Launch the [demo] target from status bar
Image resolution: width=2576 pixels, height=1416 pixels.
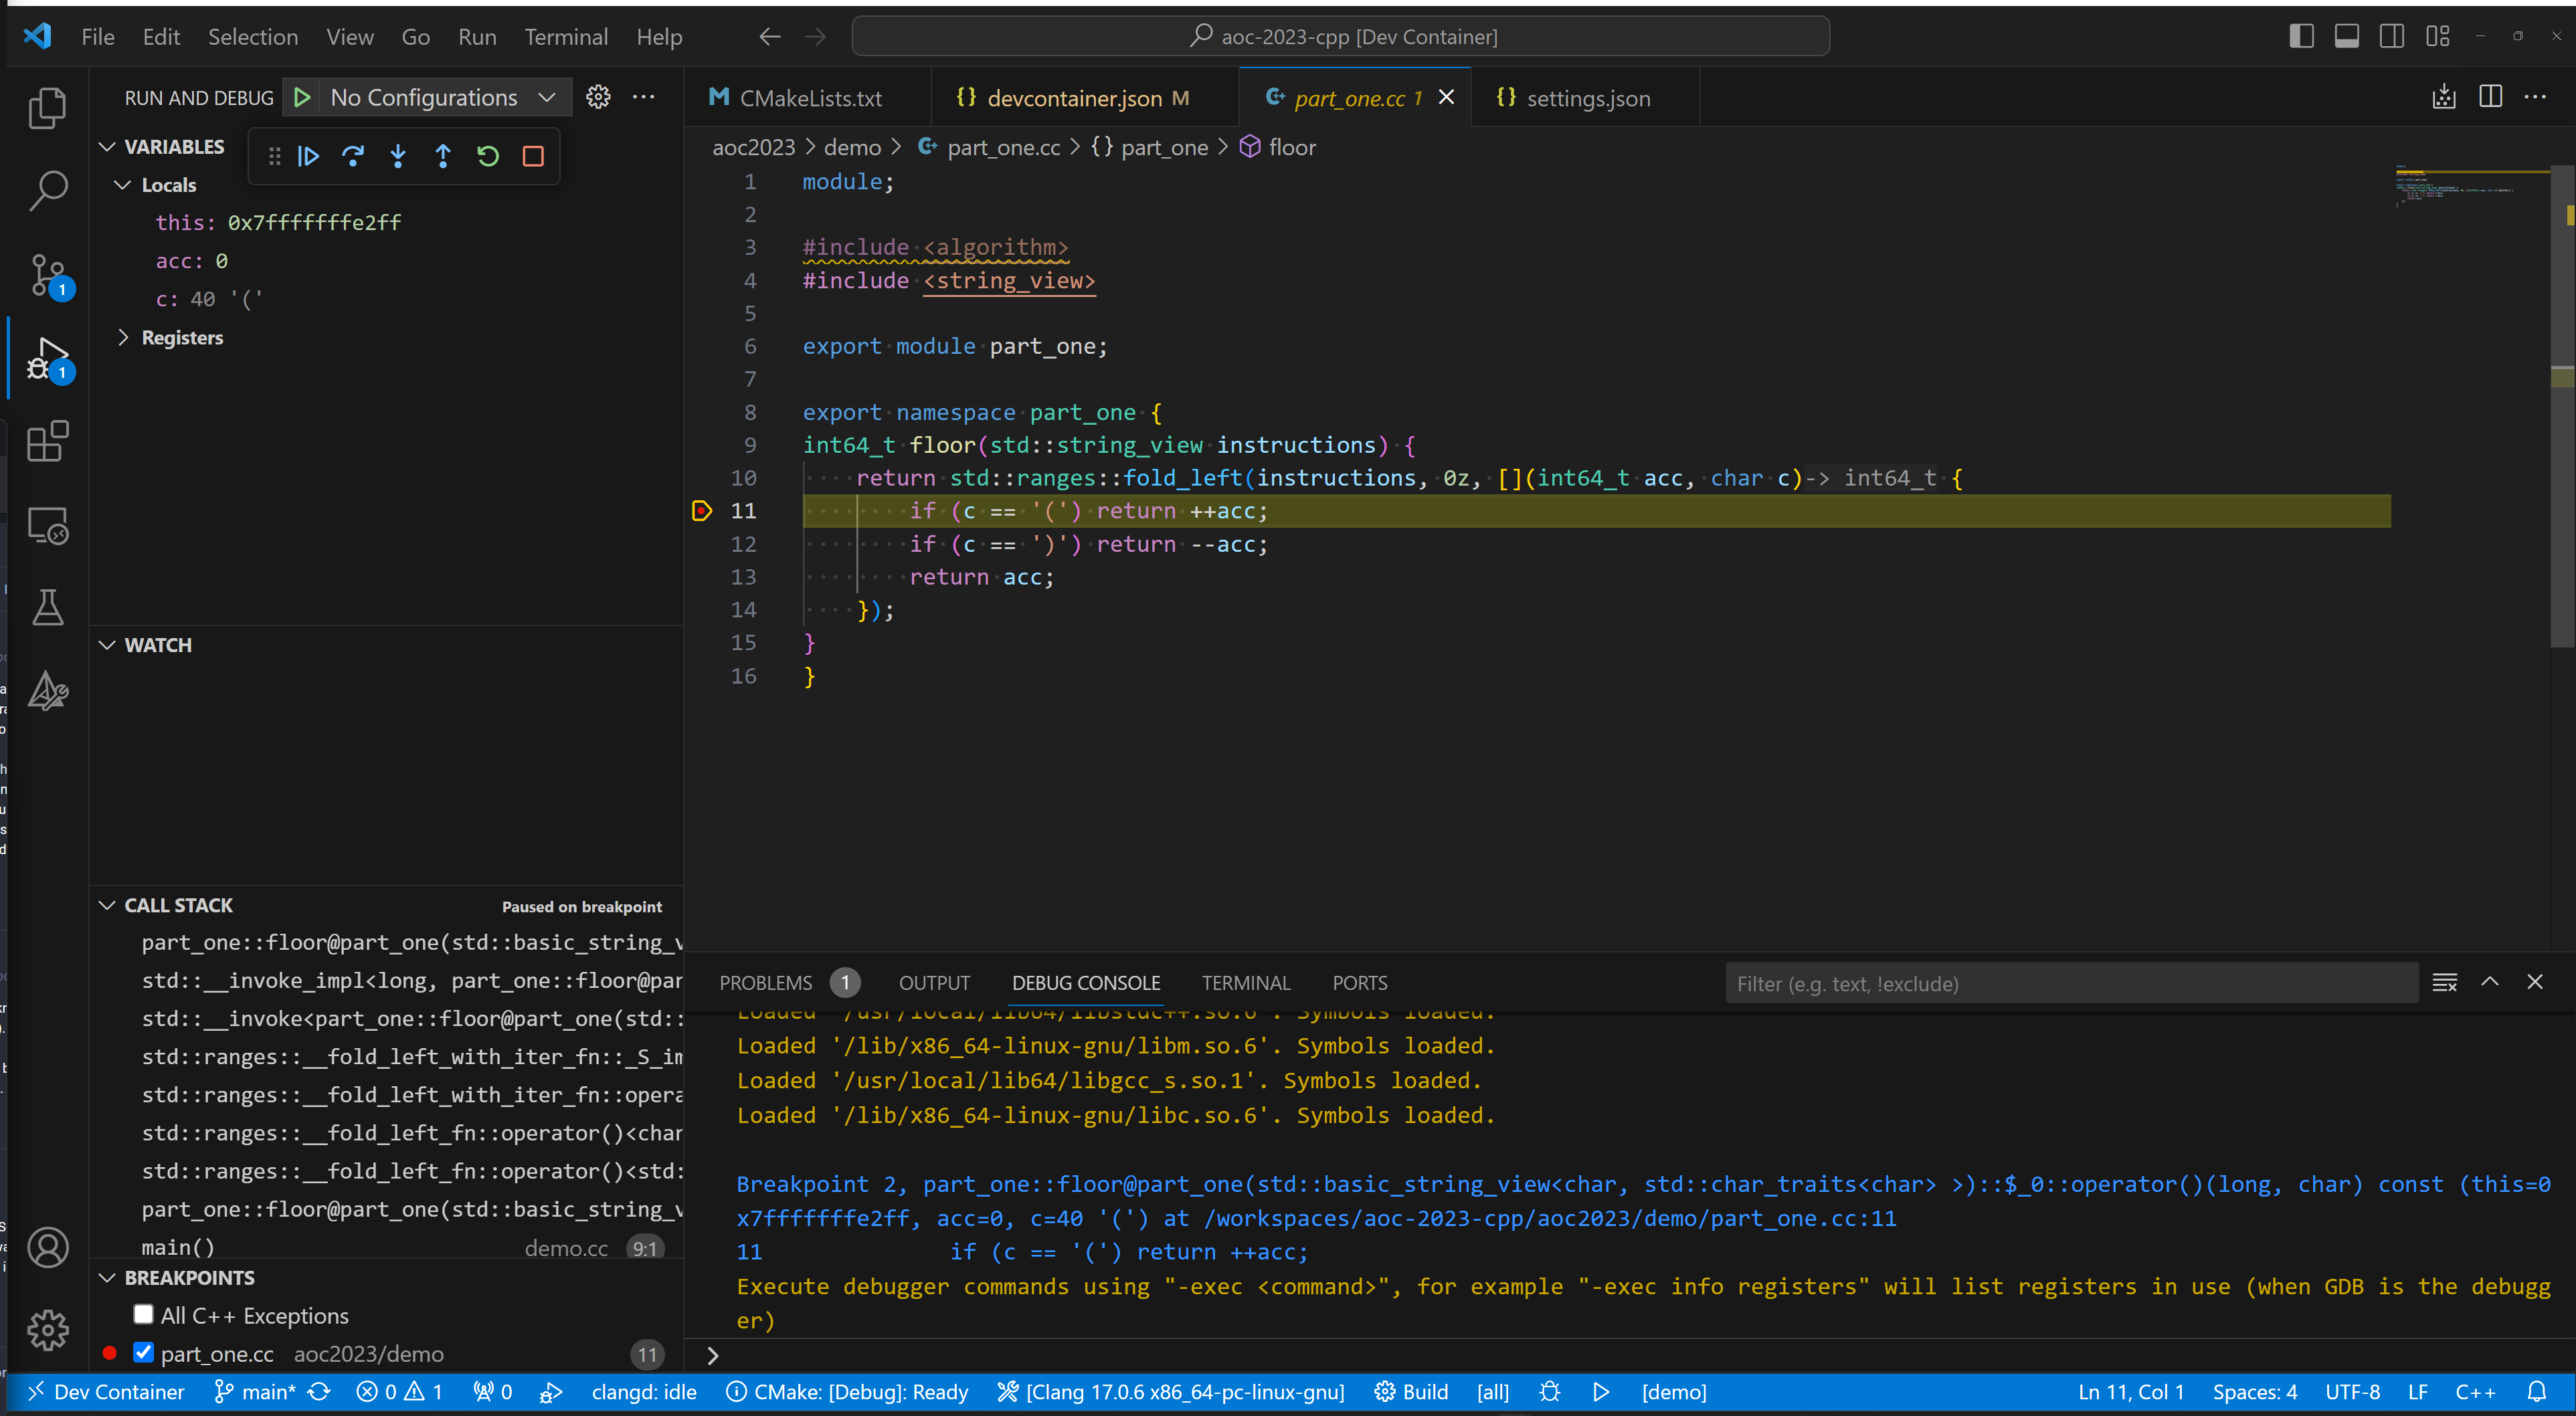(1672, 1391)
